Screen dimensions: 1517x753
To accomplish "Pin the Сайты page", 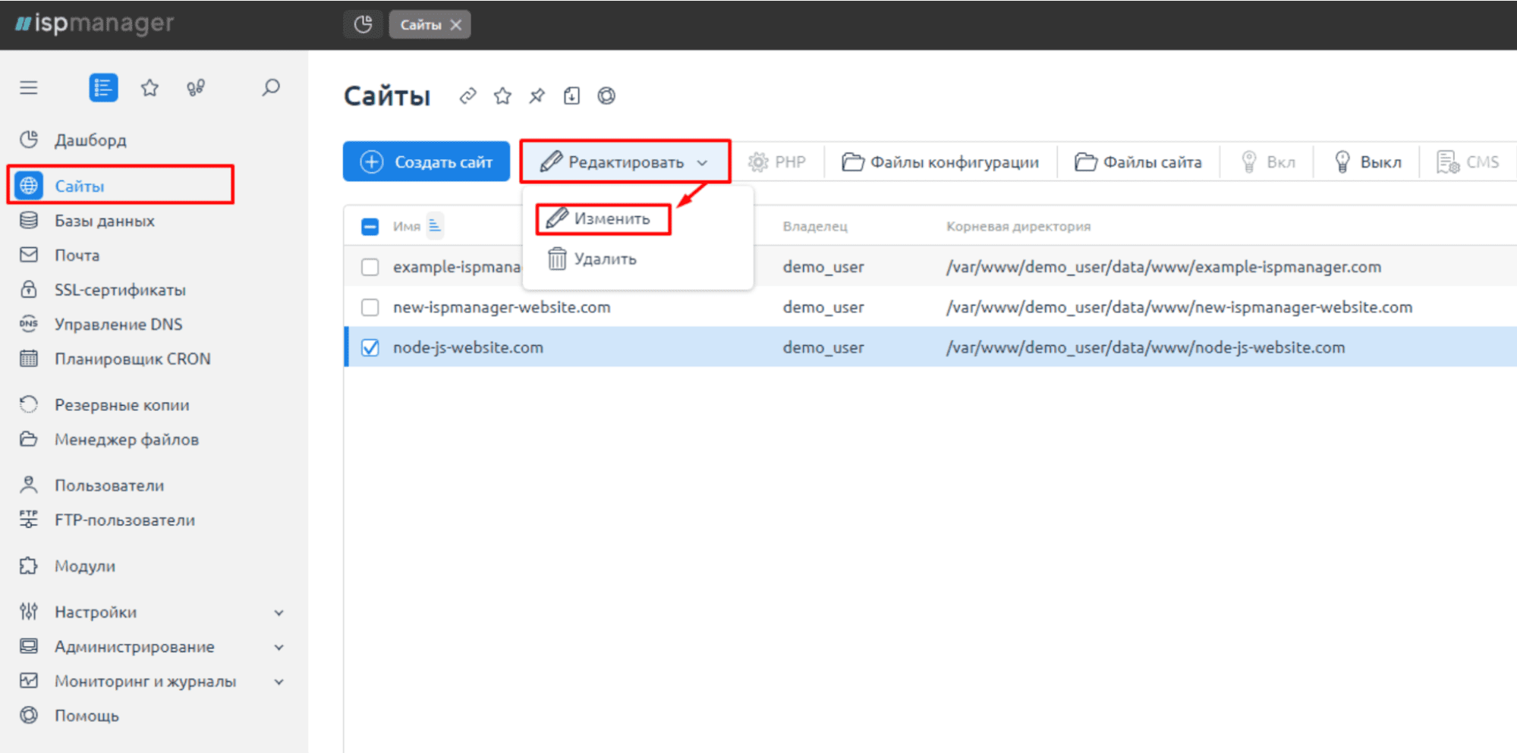I will click(x=537, y=96).
